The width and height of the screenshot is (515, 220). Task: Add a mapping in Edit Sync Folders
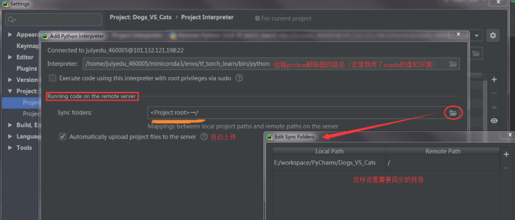pyautogui.click(x=506, y=155)
